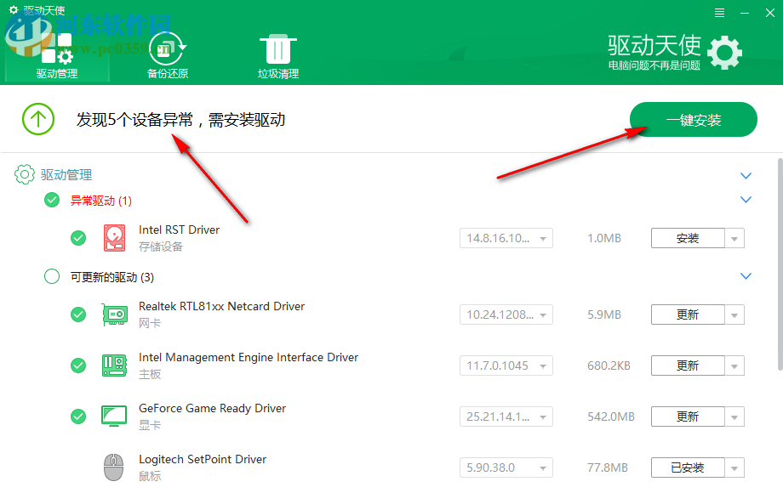Open the 更新 dropdown for Realtek driver
783x493 pixels.
[x=734, y=314]
